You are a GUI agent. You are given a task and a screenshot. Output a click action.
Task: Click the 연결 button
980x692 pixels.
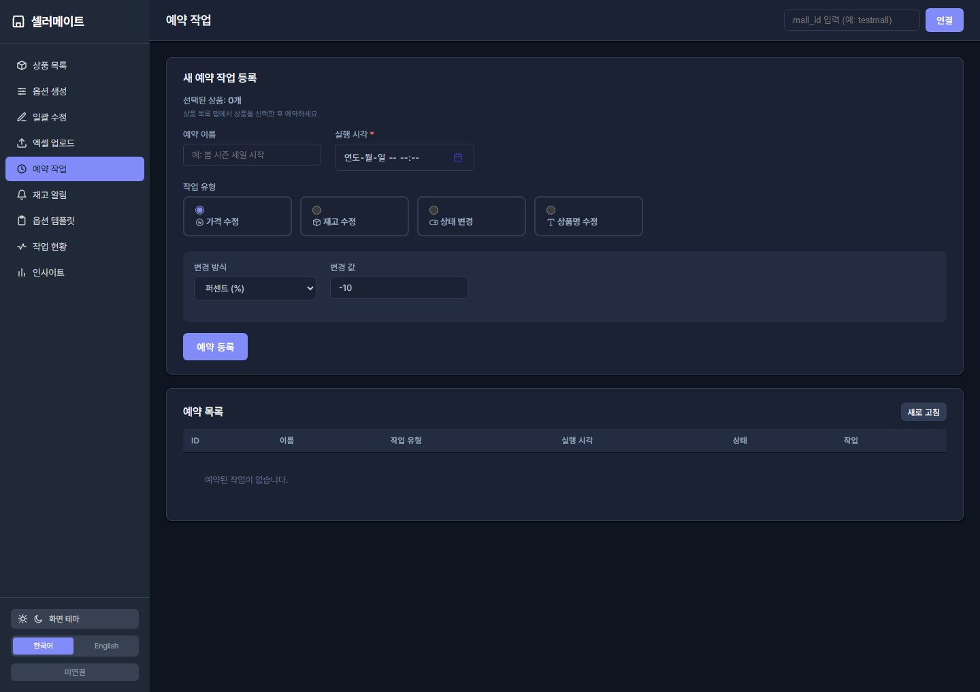coord(945,20)
